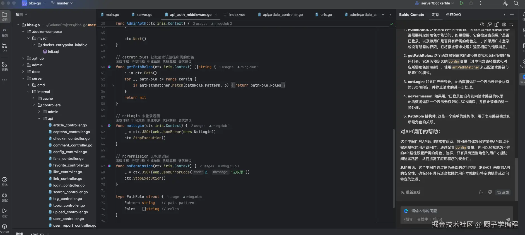Send the question with paper plane icon
Screen dimensions: 525x235
coord(508,219)
